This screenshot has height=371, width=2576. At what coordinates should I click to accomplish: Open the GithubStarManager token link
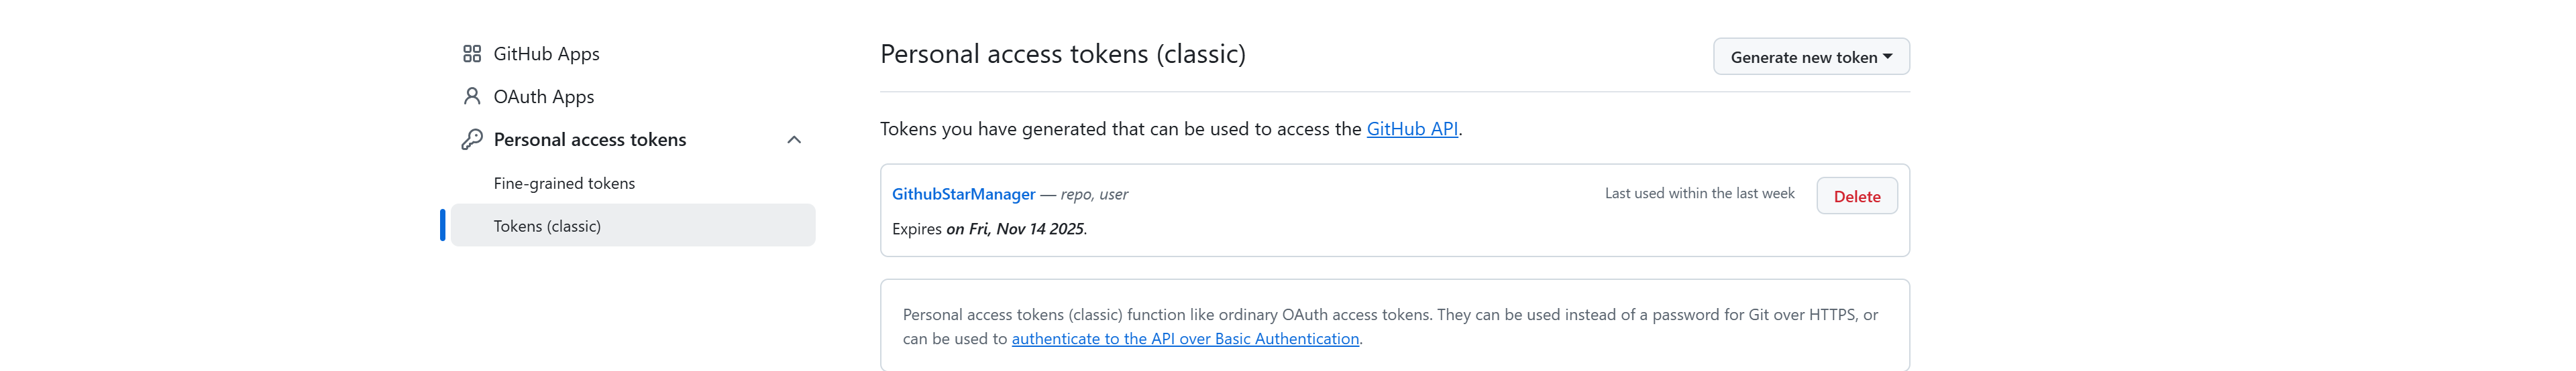point(963,194)
